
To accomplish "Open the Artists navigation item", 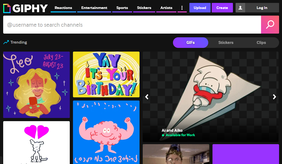I will (166, 8).
